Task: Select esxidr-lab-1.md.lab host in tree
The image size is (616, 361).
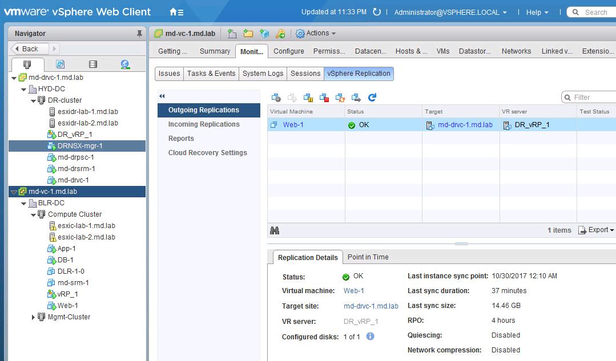Action: [87, 112]
